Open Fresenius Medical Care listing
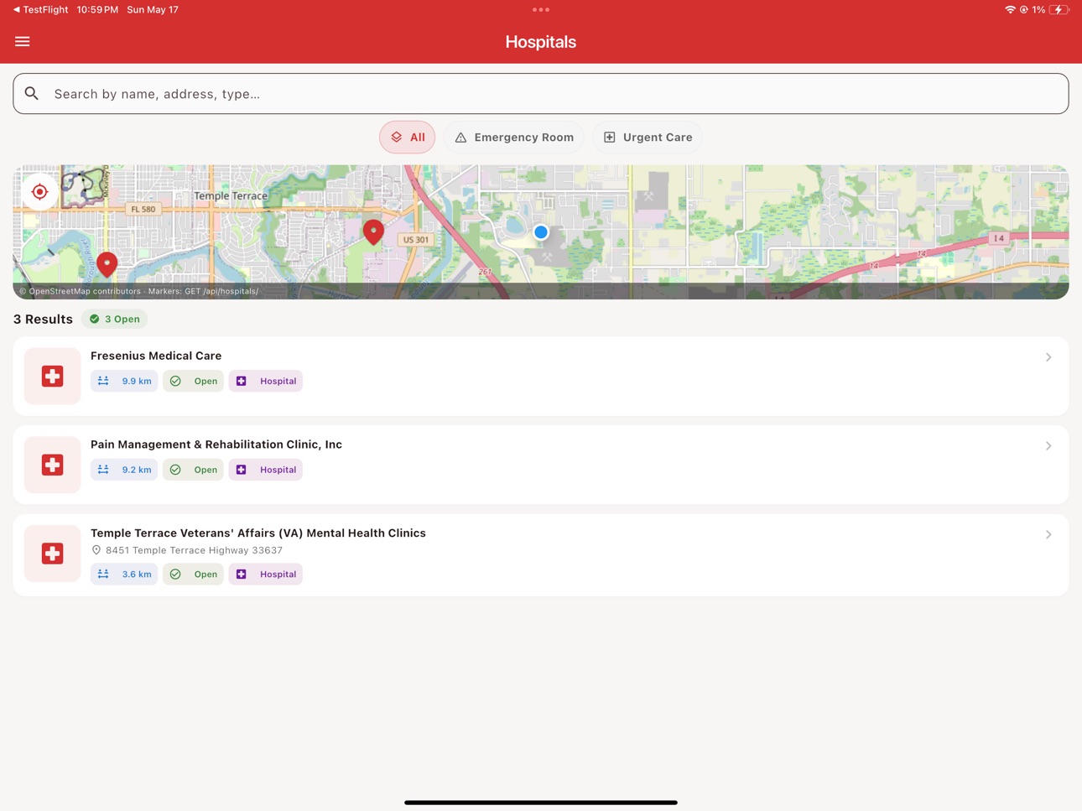 point(541,376)
